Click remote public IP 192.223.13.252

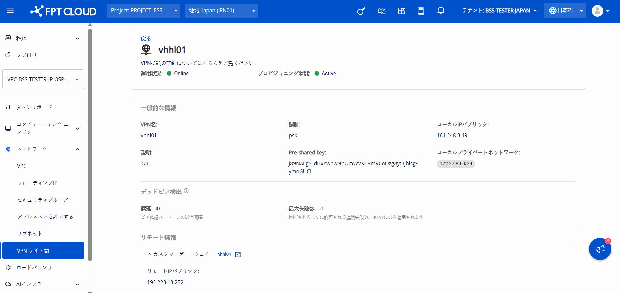165,282
